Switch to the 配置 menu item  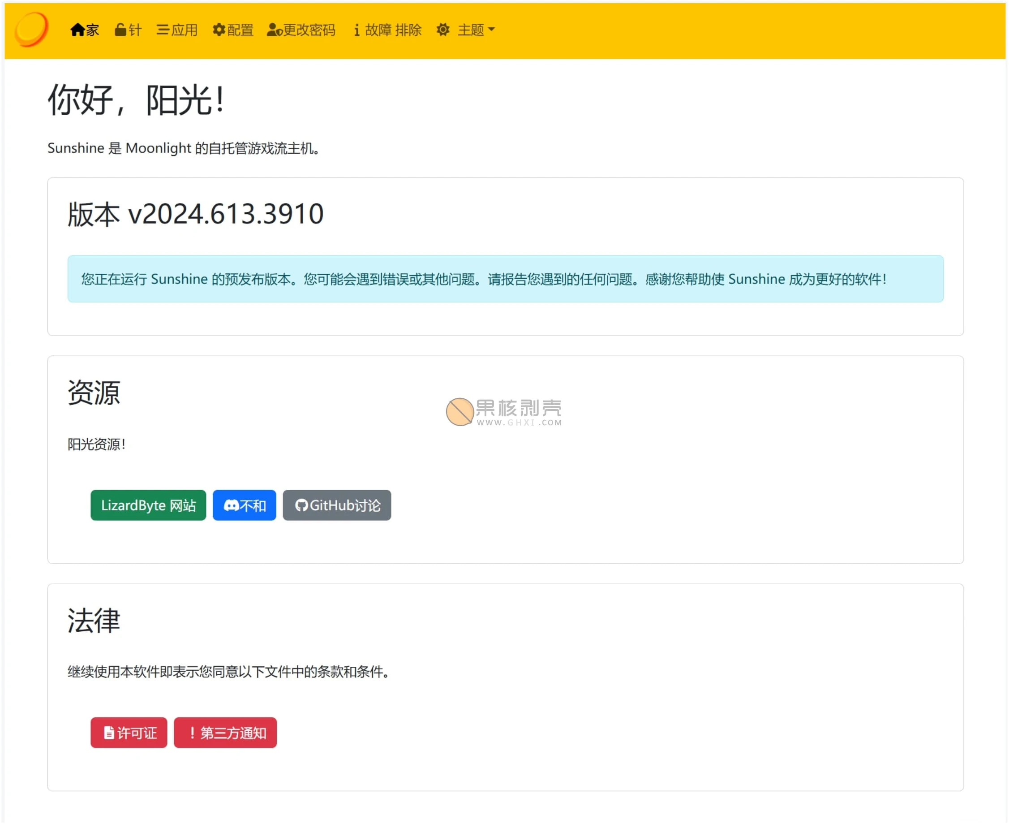232,30
